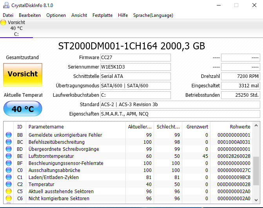
Task: Click the Eigenschaften field S.M.A.R.T., APM, NCQ
Action: point(180,114)
